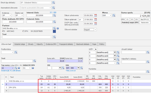
Task: Open account lookup beside MD fields
Action: (63, 68)
